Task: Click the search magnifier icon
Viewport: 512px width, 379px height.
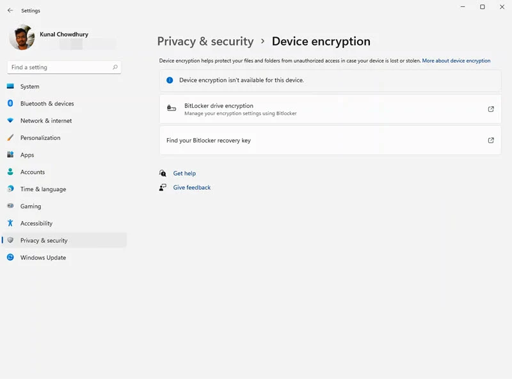Action: (115, 67)
